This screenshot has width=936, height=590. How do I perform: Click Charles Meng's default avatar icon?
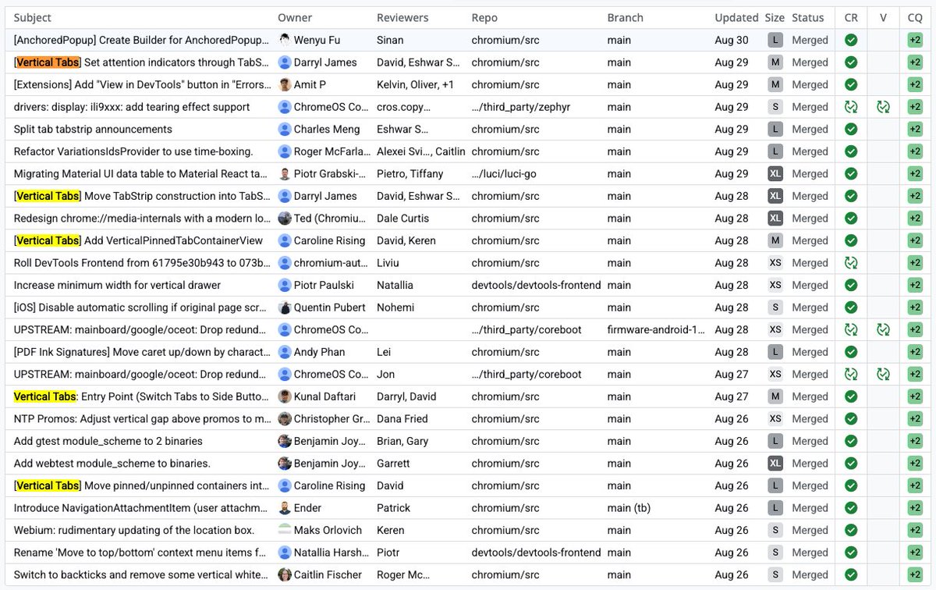[285, 129]
